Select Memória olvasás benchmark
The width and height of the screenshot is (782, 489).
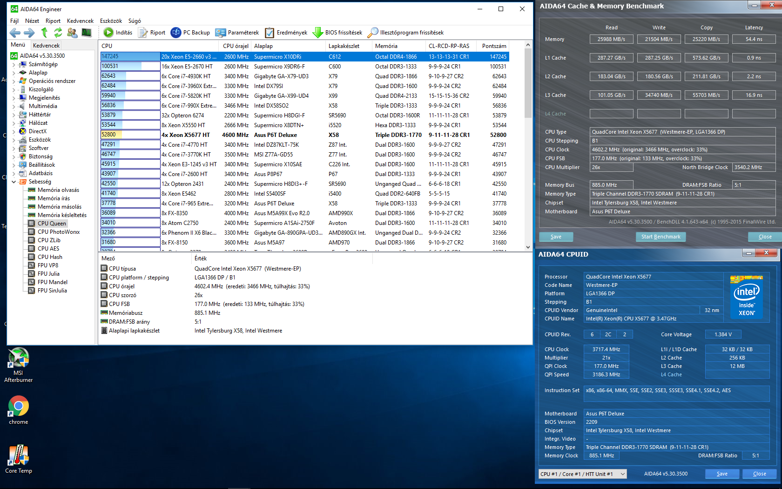coord(58,190)
